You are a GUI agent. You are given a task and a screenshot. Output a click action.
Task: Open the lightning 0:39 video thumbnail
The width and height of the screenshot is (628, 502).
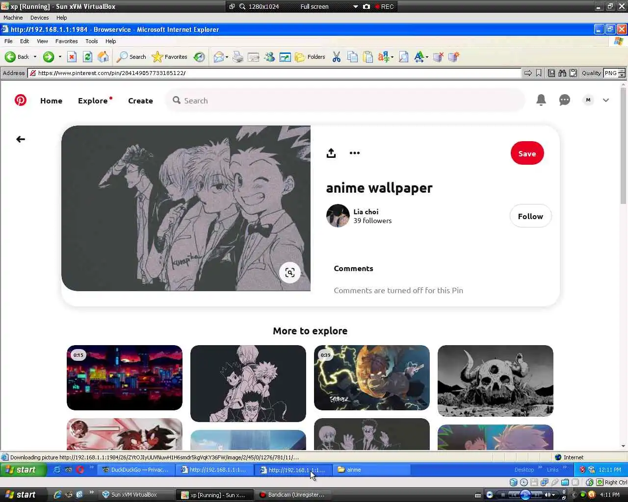372,377
